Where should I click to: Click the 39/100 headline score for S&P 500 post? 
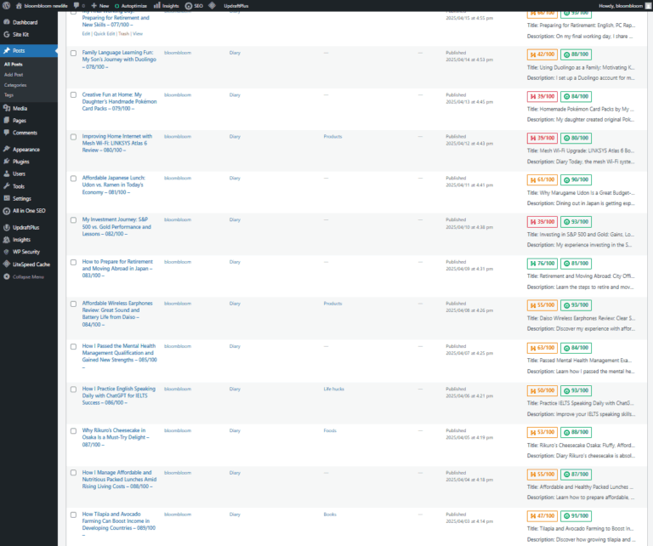(541, 221)
